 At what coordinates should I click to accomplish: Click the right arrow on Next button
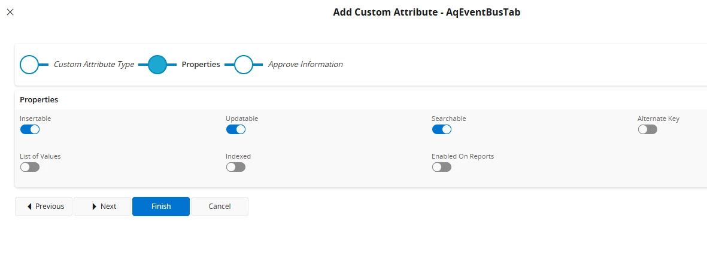[95, 207]
